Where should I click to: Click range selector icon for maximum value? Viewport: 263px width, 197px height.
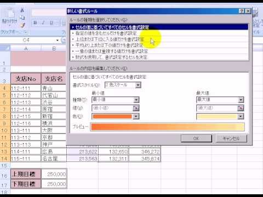[241, 108]
